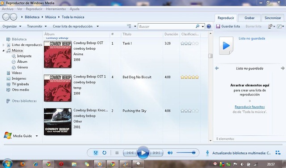Switch to the Grabar tab
The image size is (286, 168).
249,18
